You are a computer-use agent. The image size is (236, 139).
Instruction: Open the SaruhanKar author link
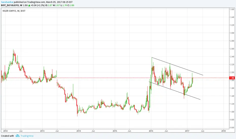7,2
